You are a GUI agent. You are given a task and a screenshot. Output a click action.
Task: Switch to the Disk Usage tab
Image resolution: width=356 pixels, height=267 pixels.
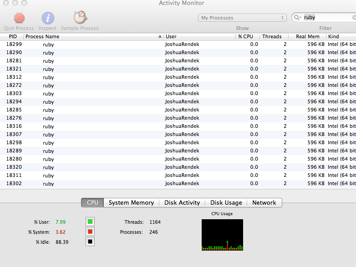[226, 202]
